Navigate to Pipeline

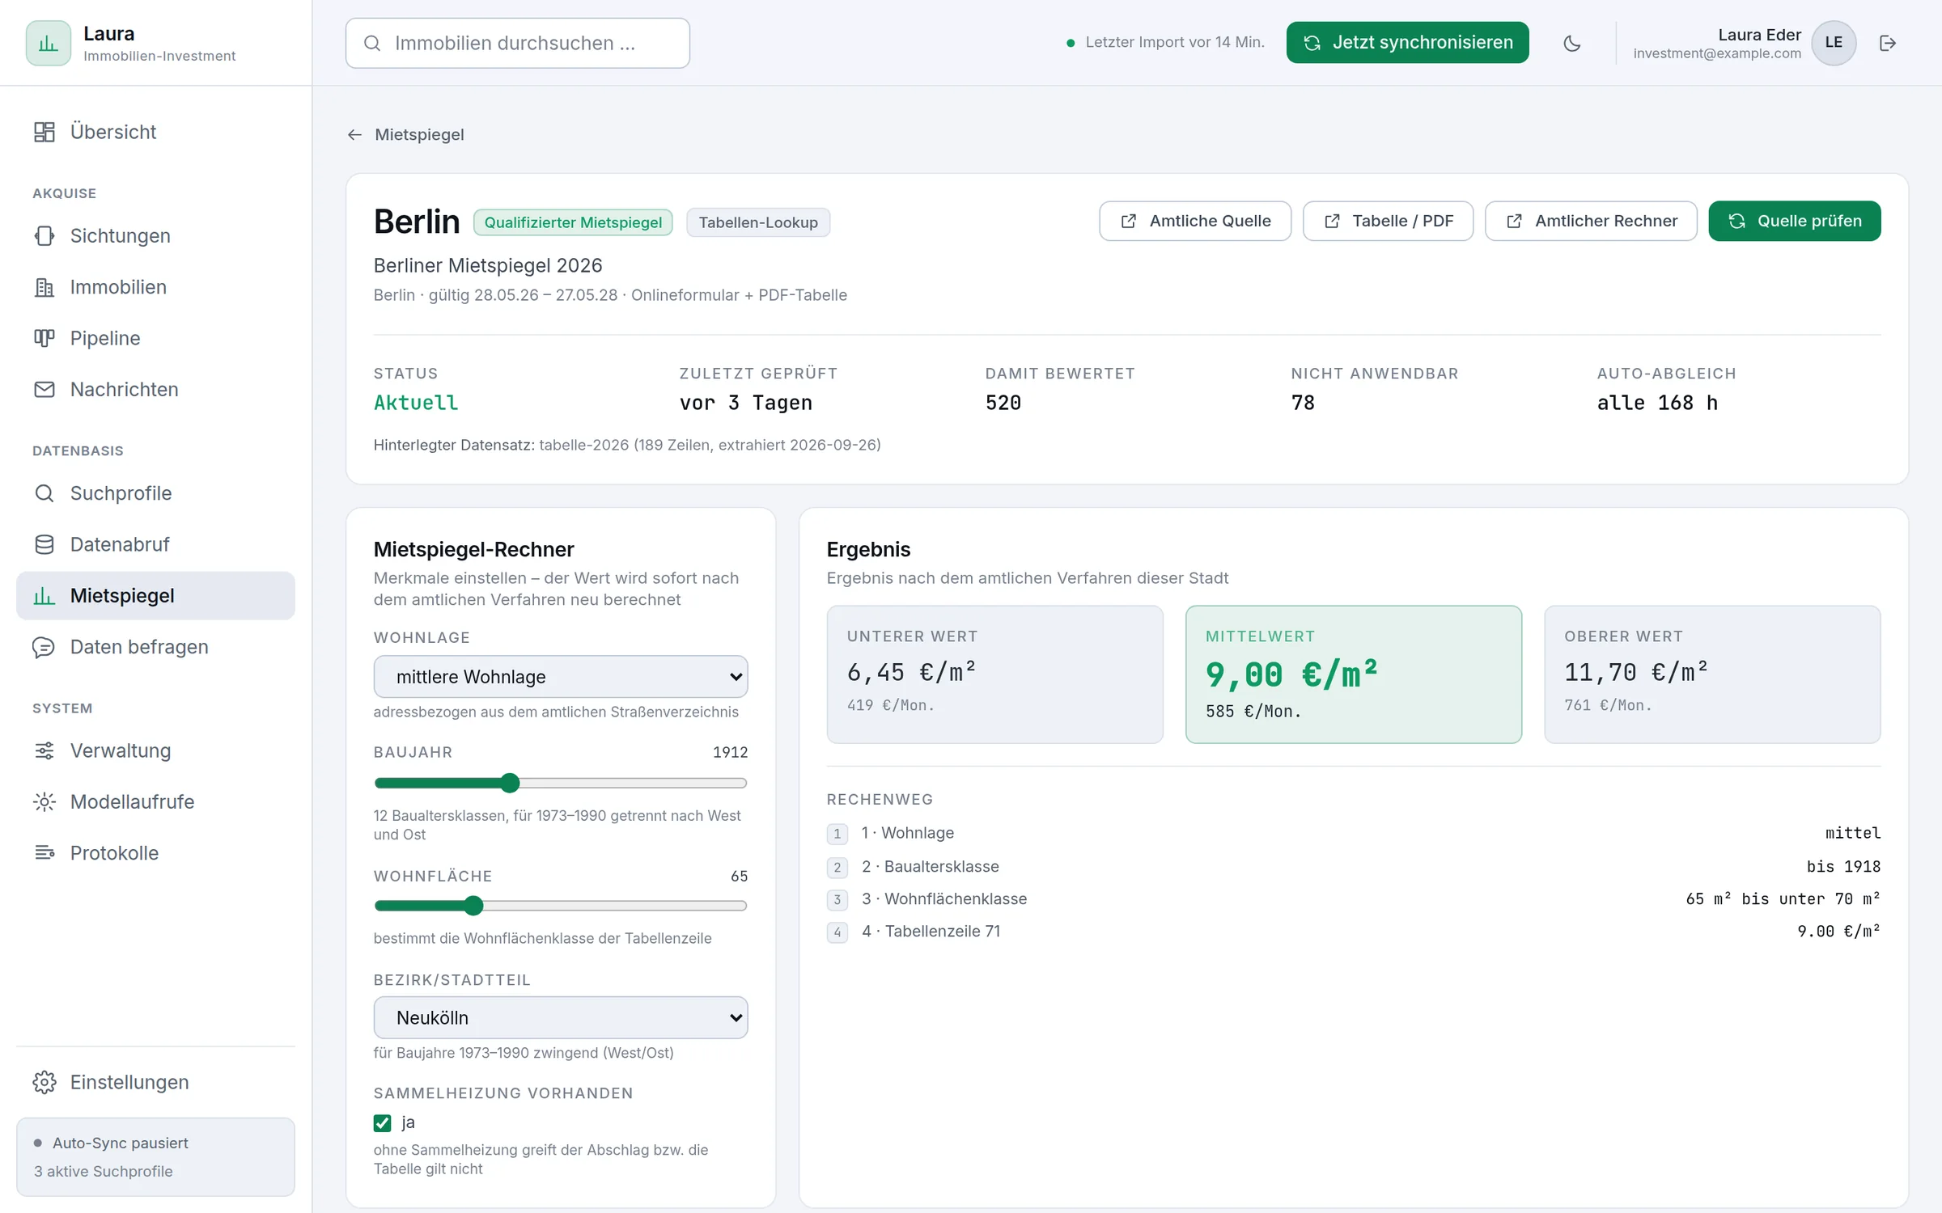(x=155, y=338)
